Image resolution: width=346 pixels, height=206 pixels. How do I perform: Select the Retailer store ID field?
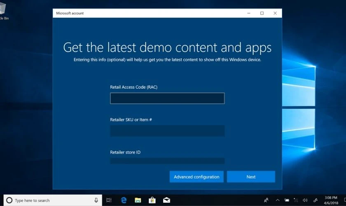tap(167, 161)
